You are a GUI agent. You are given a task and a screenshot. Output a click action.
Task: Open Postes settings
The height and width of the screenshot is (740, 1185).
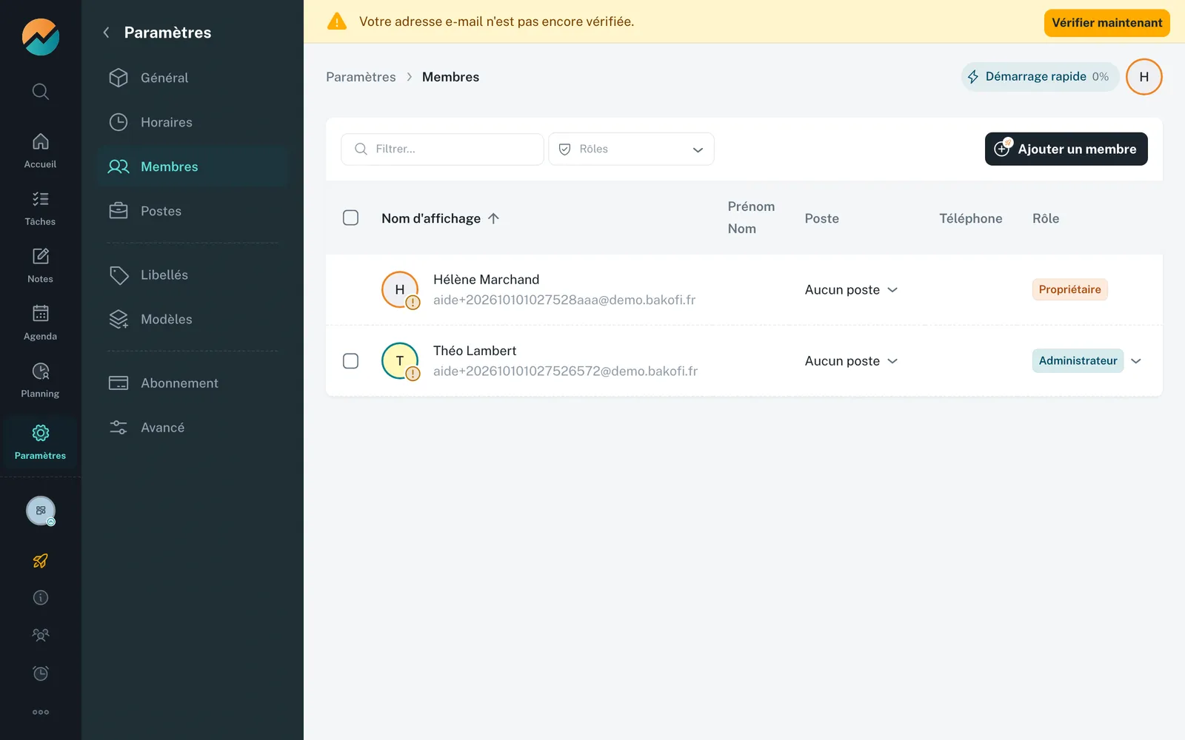click(x=193, y=211)
